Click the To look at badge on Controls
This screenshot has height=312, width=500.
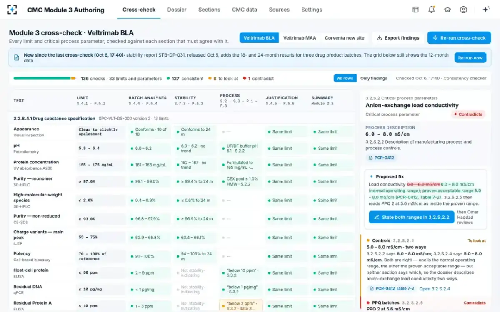477,240
